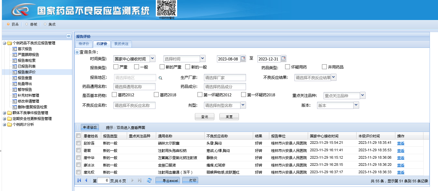Click the refresh icon in pagination bar
Screen dimensions: 438x191
(x=149, y=180)
